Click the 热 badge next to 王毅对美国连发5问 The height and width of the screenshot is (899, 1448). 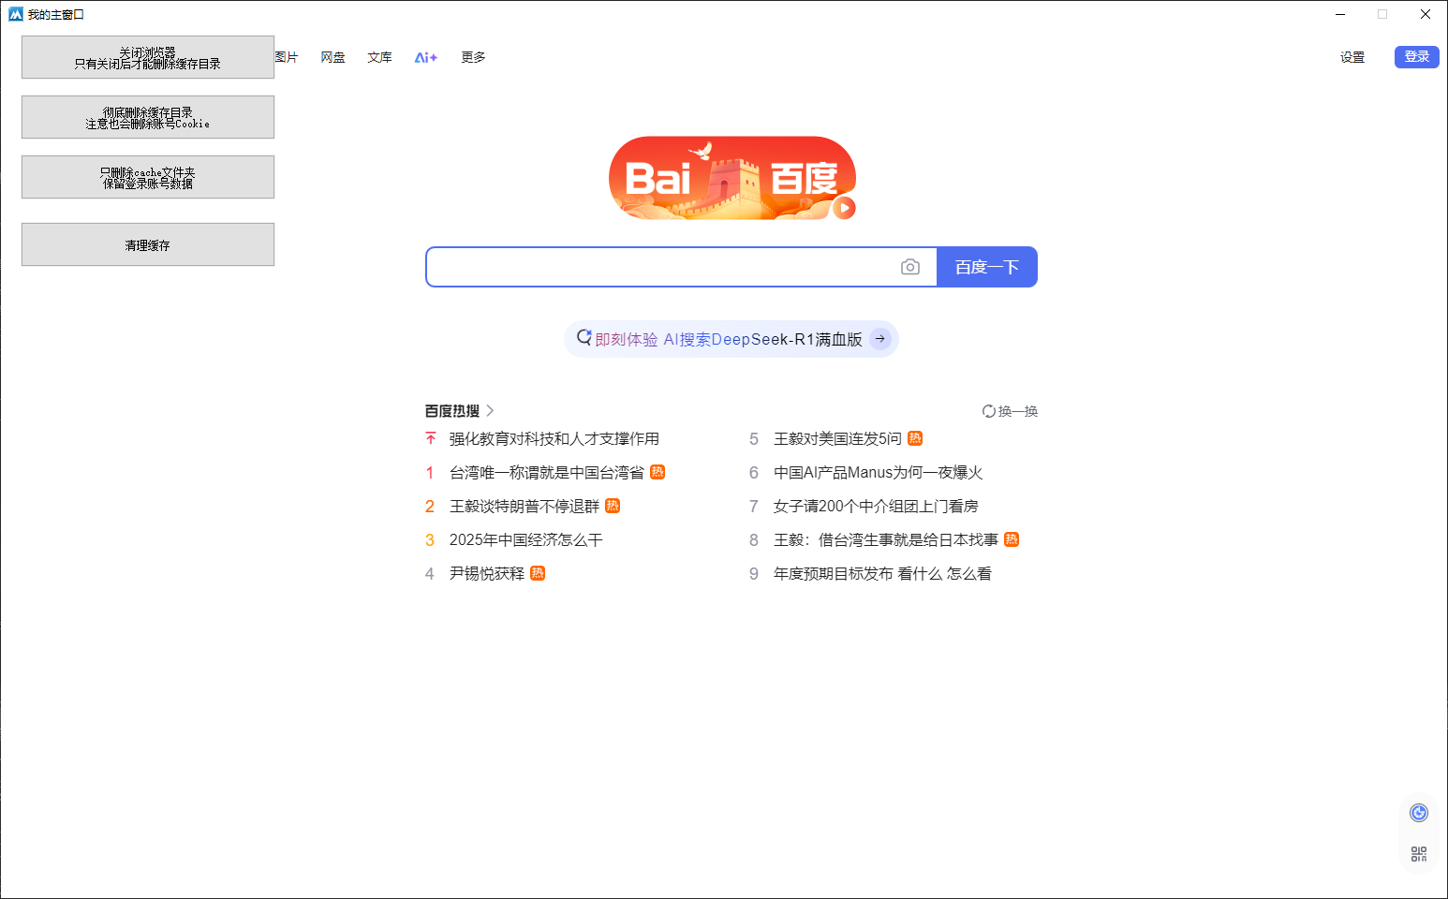(x=915, y=438)
